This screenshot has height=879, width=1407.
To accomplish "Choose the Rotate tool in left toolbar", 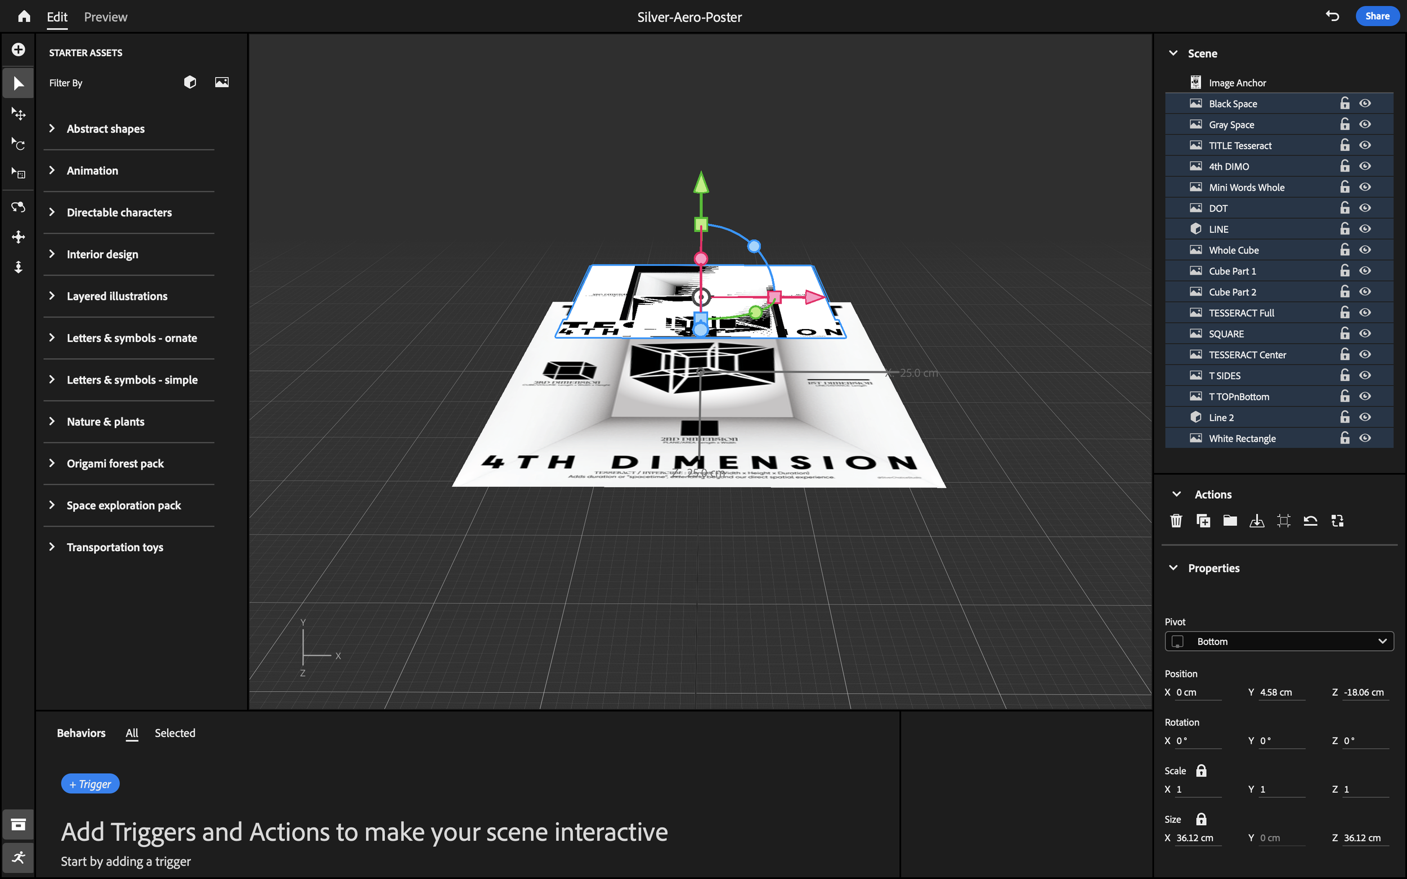I will pyautogui.click(x=18, y=143).
